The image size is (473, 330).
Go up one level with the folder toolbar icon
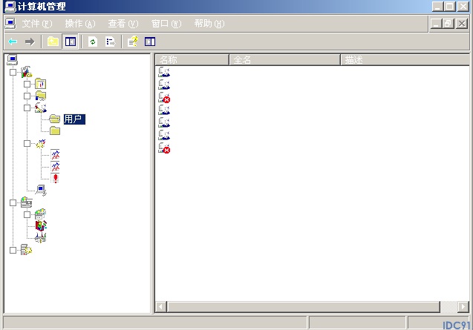click(x=53, y=42)
